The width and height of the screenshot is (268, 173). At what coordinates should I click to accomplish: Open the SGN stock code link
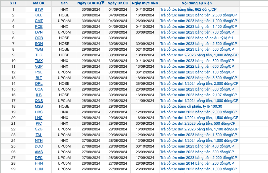[39, 44]
